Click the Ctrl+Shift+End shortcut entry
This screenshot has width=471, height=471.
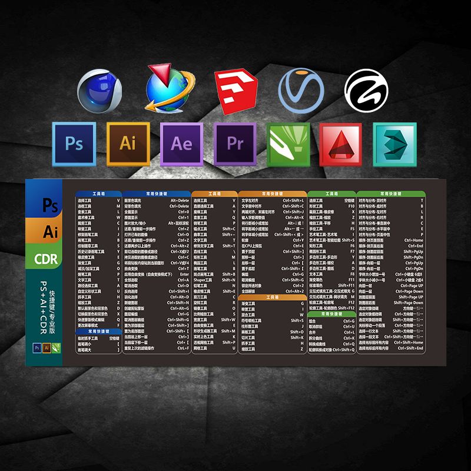(x=410, y=348)
